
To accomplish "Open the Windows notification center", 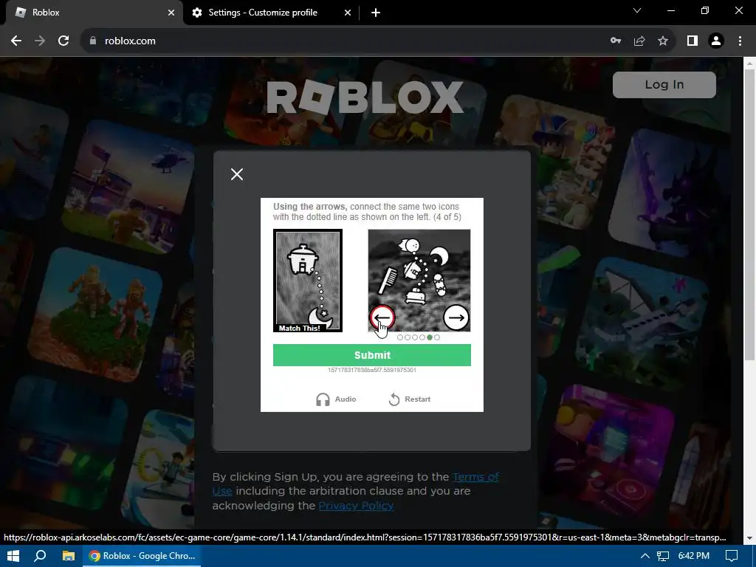I will coord(732,556).
